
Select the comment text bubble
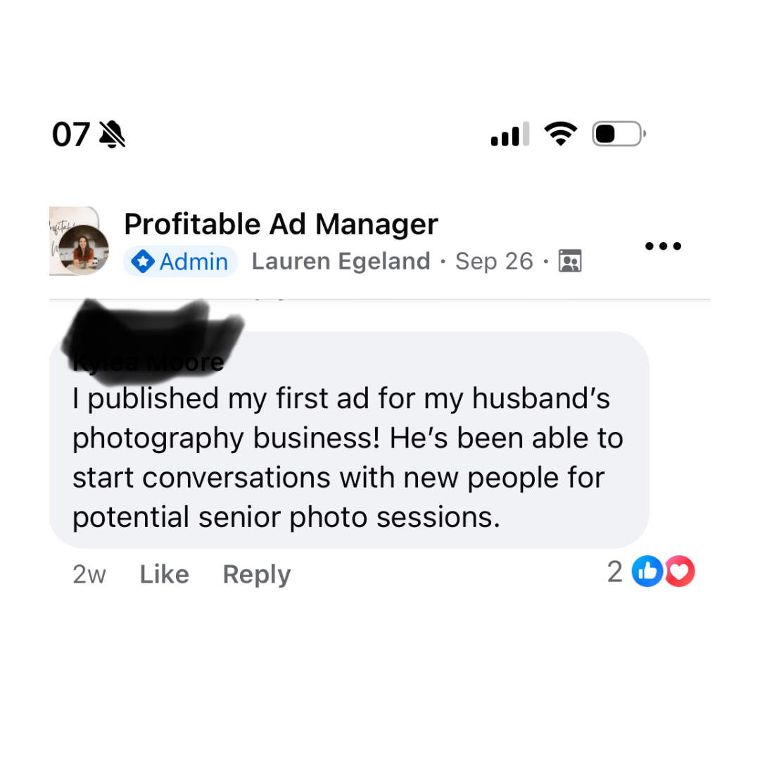tap(348, 457)
